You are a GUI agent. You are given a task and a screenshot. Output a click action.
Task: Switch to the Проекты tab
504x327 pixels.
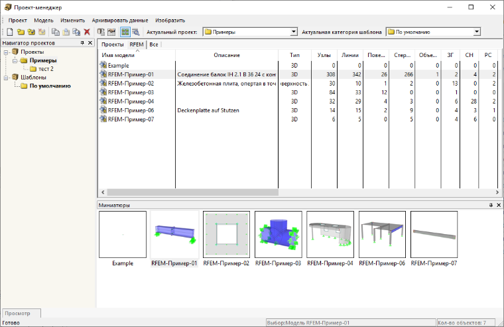pyautogui.click(x=112, y=44)
